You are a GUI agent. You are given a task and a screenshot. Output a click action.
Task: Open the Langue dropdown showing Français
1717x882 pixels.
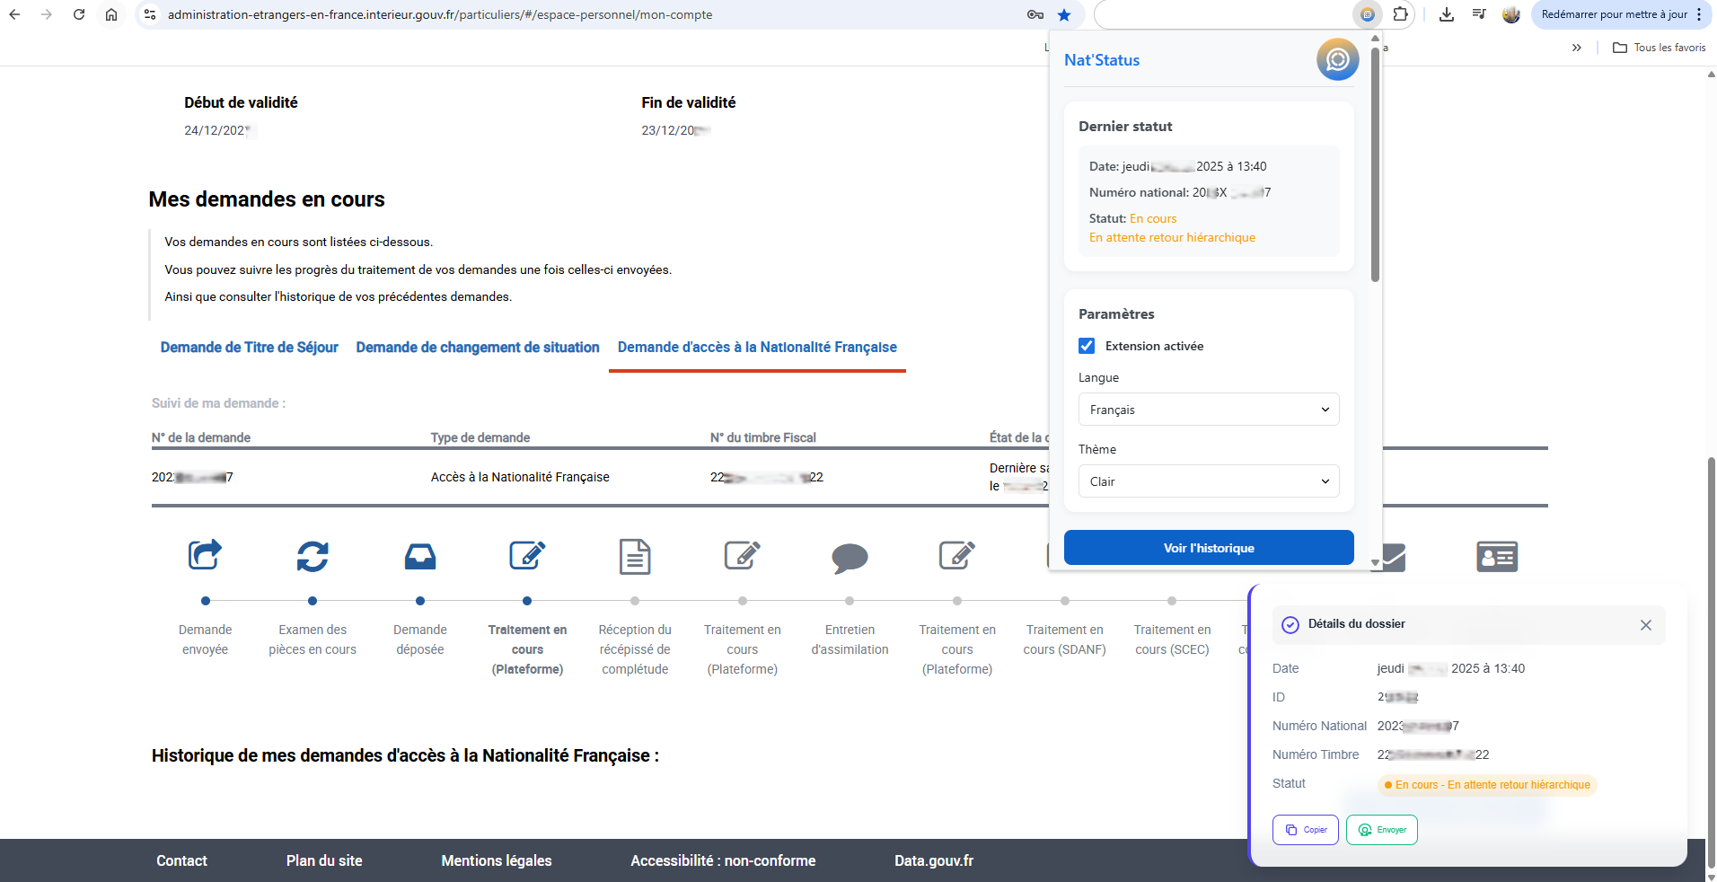1208,409
